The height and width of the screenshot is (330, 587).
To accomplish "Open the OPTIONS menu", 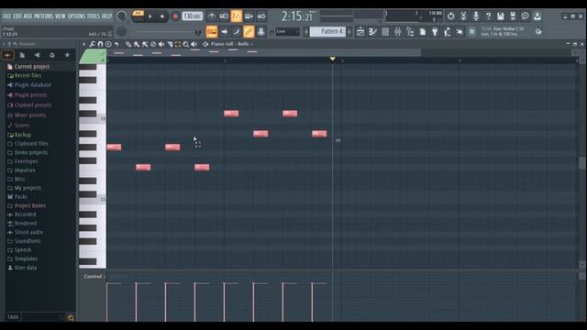I will pos(76,16).
